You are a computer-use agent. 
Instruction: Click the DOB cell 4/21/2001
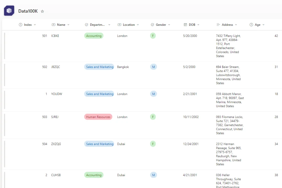click(190, 175)
